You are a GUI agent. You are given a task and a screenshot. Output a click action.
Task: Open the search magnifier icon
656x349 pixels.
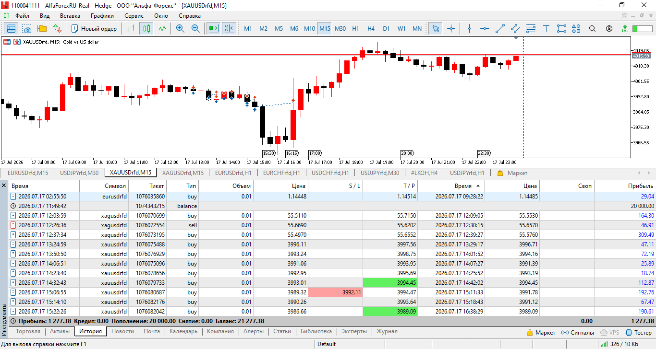point(593,29)
